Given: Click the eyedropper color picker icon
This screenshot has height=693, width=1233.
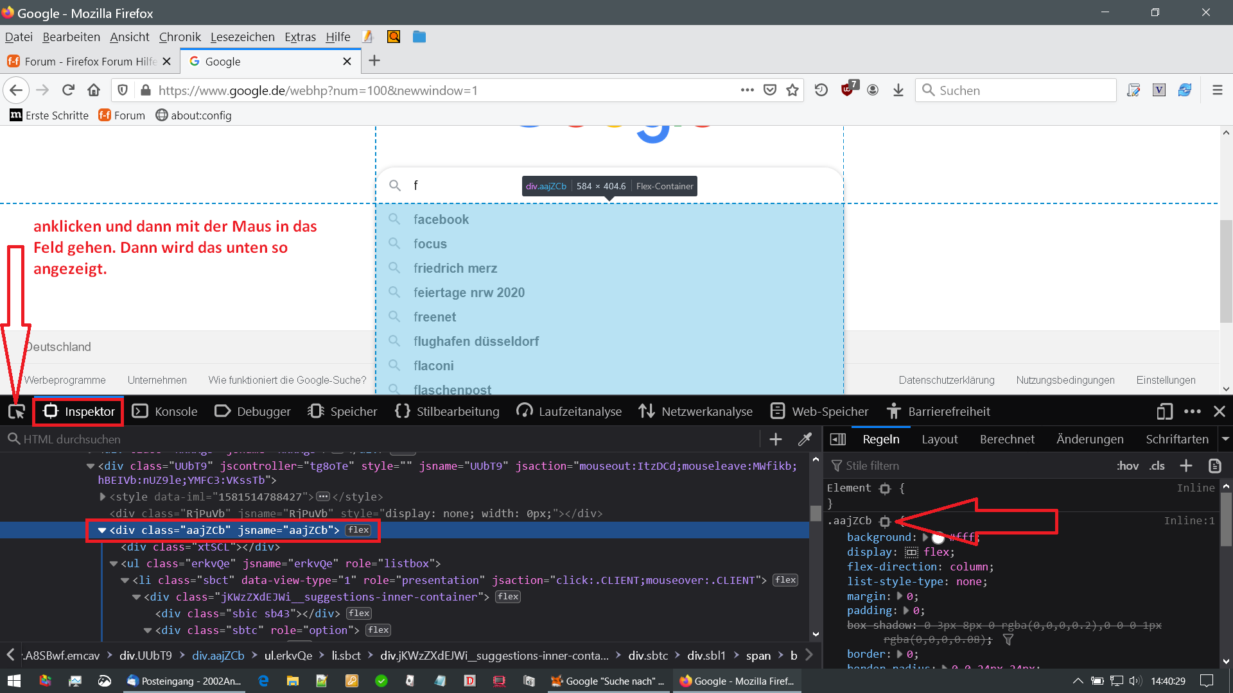Looking at the screenshot, I should click(x=805, y=439).
